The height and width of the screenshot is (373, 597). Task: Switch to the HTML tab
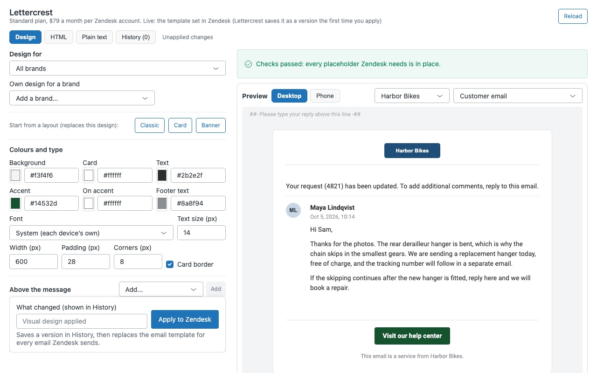pos(59,37)
